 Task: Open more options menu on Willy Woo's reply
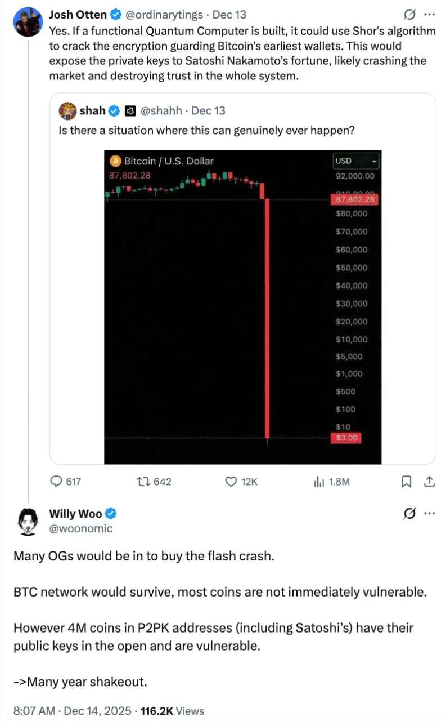click(429, 513)
